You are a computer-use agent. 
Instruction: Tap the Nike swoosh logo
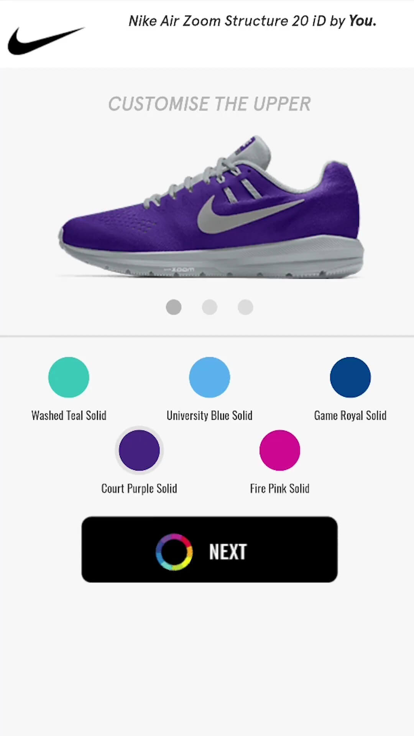click(46, 41)
